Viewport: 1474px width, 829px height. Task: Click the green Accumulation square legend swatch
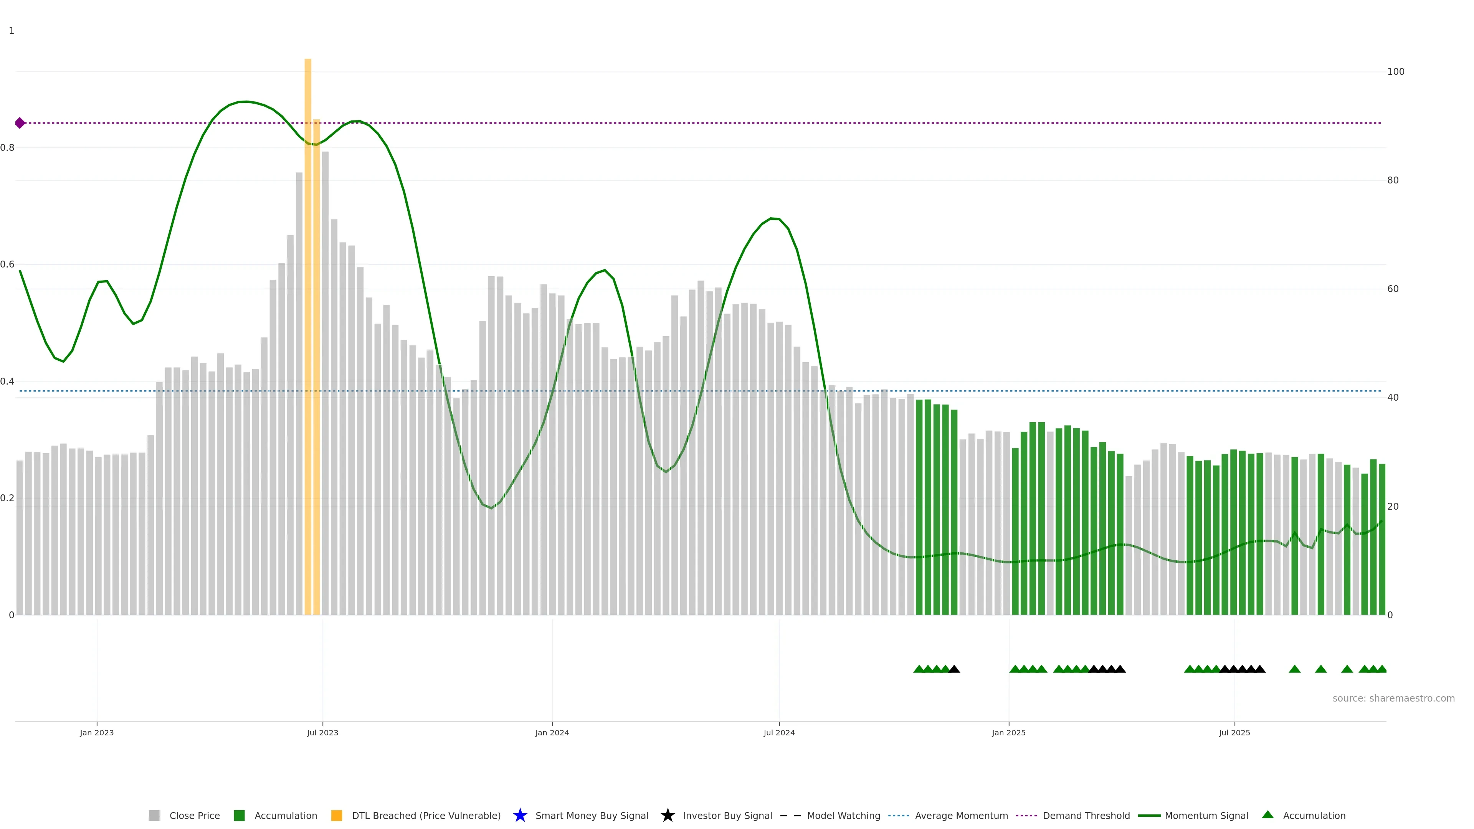(x=239, y=815)
